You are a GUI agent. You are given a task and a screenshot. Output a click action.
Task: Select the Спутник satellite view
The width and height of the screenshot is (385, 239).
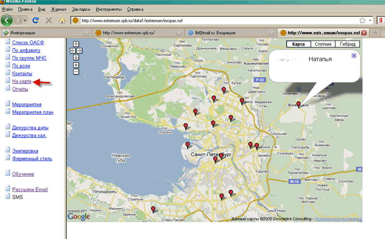[323, 44]
